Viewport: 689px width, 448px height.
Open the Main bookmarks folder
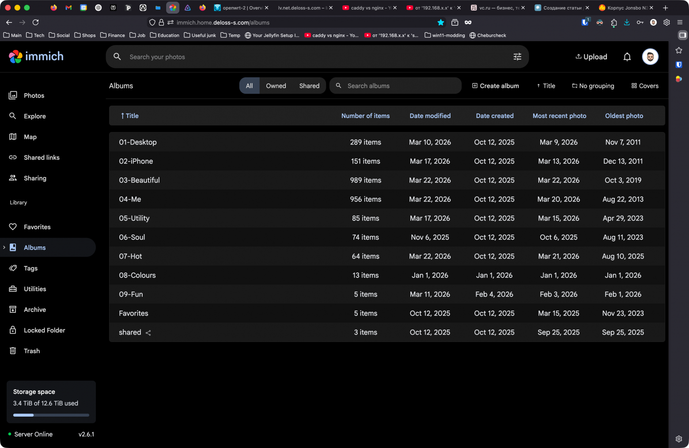pyautogui.click(x=12, y=35)
